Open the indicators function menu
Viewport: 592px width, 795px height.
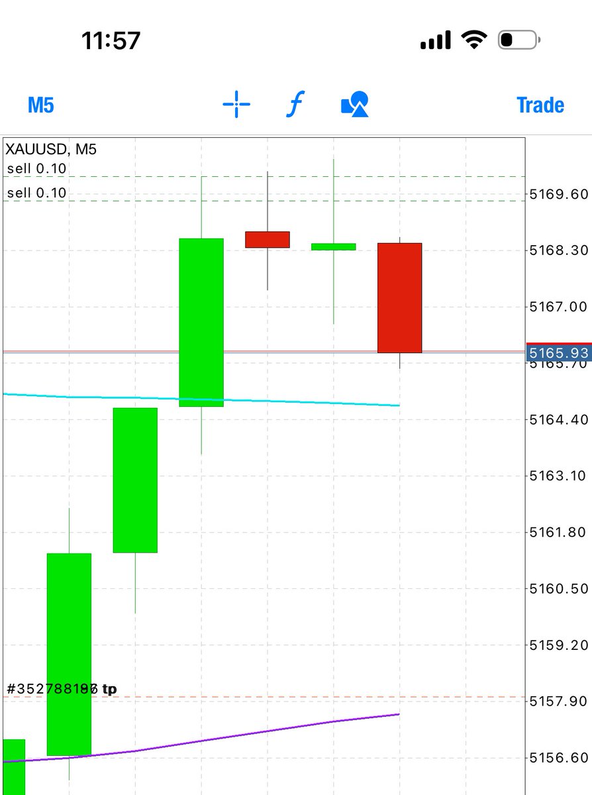(x=295, y=105)
